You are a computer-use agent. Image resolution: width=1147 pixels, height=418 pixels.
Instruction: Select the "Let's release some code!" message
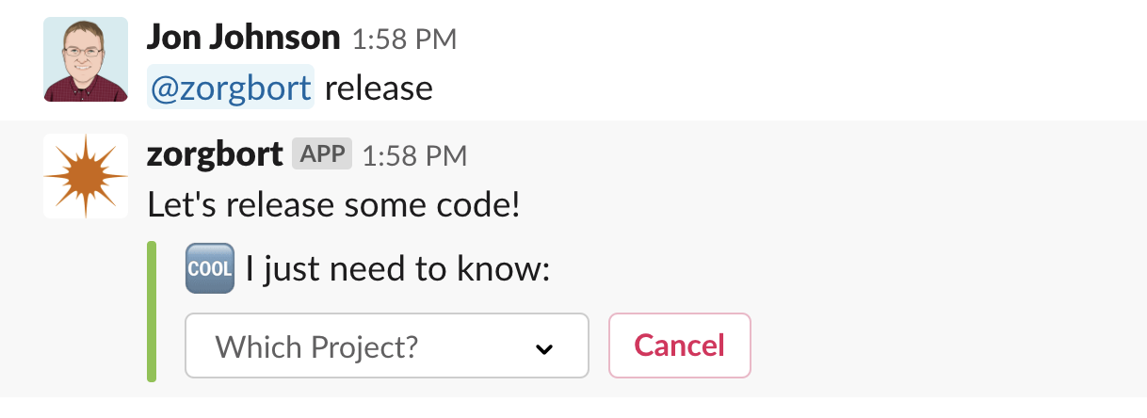pyautogui.click(x=333, y=204)
